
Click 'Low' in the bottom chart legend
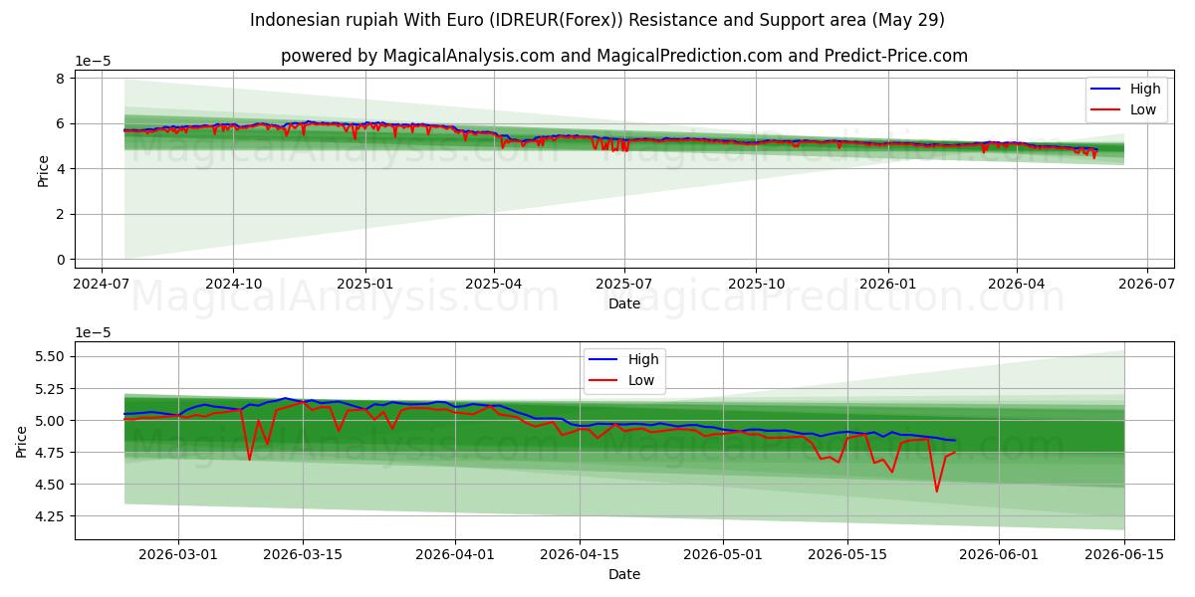(x=641, y=380)
